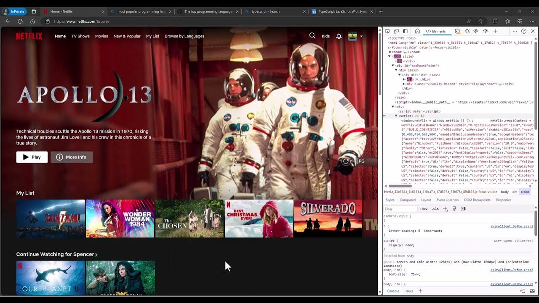539x303 pixels.
Task: Open My List in Netflix nav
Action: click(x=152, y=36)
